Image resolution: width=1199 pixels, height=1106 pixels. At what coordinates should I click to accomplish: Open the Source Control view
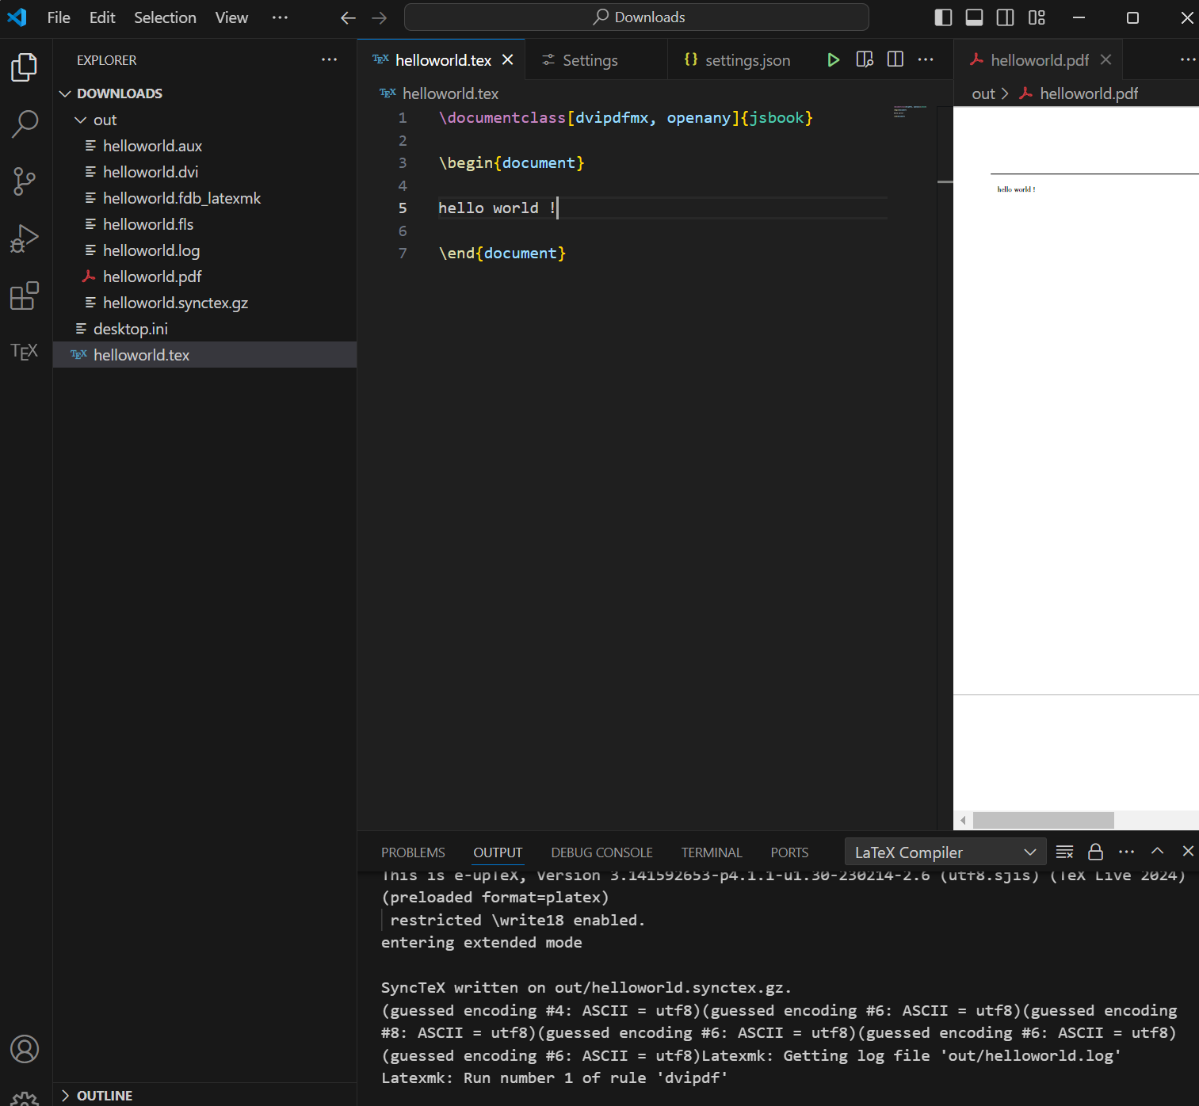click(x=24, y=181)
